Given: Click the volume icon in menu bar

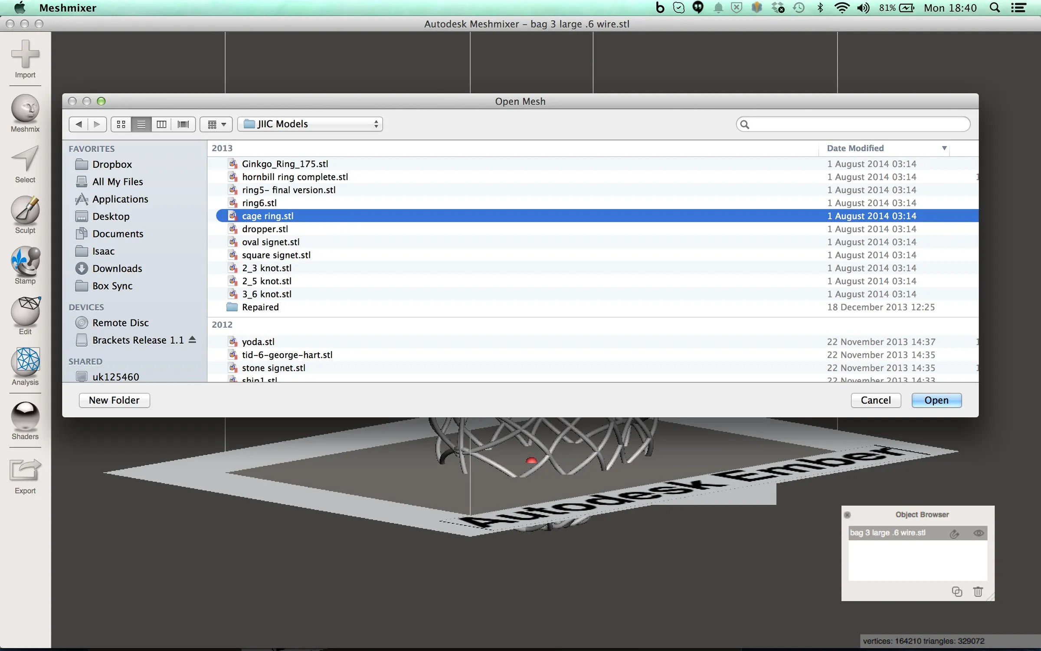Looking at the screenshot, I should tap(863, 8).
